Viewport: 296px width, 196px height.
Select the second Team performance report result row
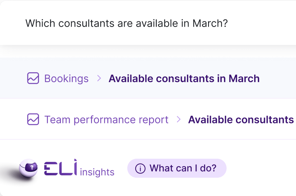point(148,119)
